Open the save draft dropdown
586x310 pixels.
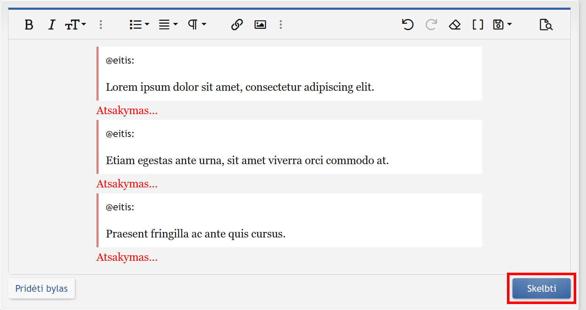point(502,25)
